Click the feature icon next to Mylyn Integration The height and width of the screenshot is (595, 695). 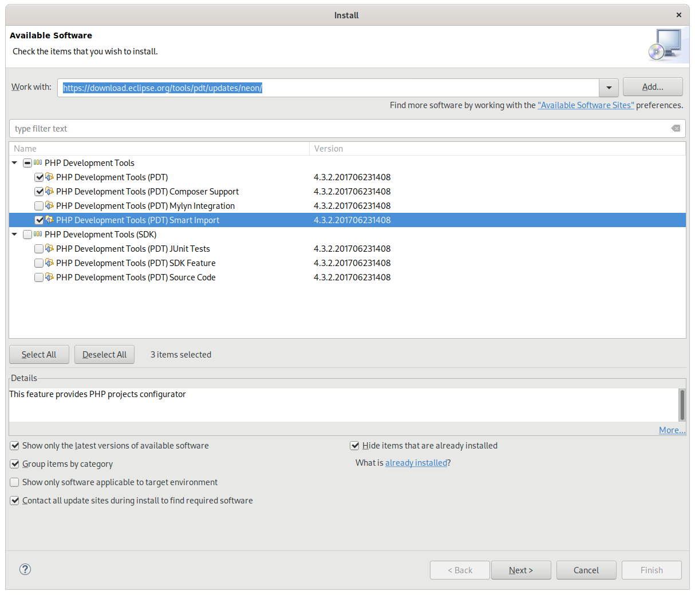(48, 205)
